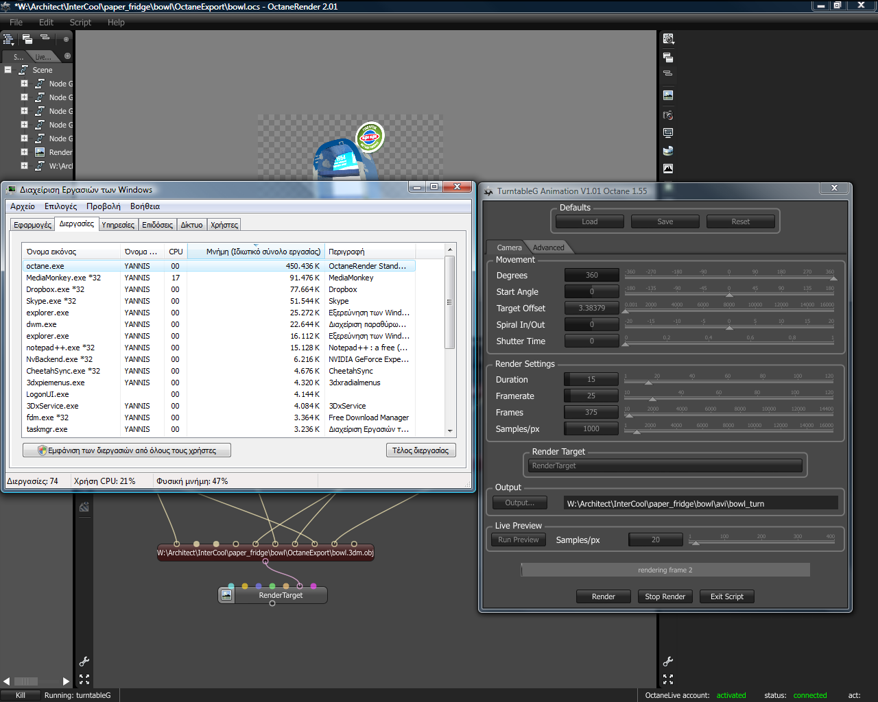878x702 pixels.
Task: Click Task Manager process list scroll-down arrow
Action: pyautogui.click(x=450, y=431)
